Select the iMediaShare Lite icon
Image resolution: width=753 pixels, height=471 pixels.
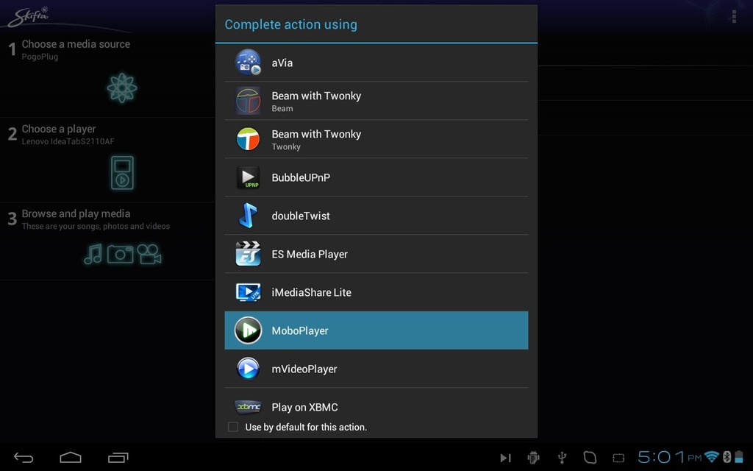tap(248, 292)
